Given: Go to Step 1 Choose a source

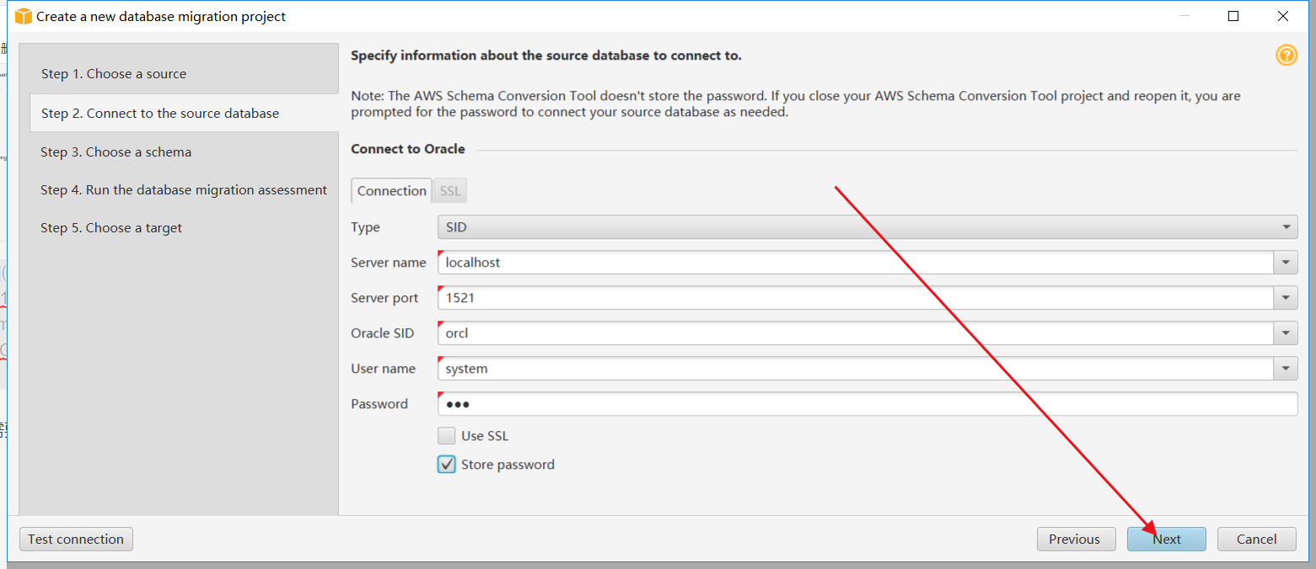Looking at the screenshot, I should pyautogui.click(x=114, y=74).
